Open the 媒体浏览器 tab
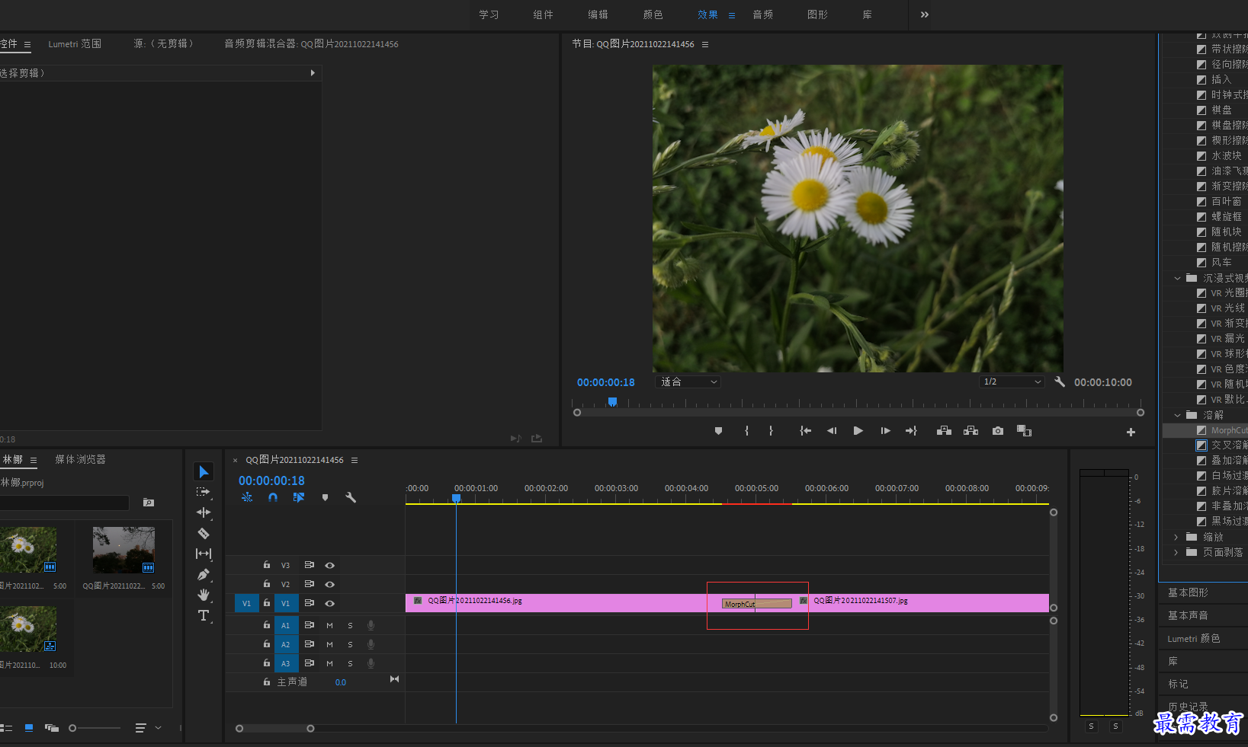 (x=80, y=459)
